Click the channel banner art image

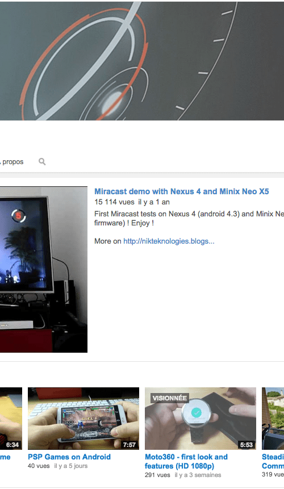pos(142,61)
